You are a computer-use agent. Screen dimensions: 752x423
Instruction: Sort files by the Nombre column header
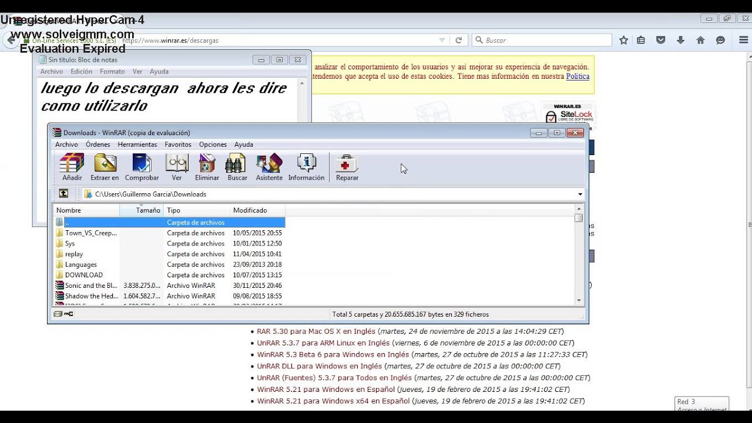click(x=86, y=210)
